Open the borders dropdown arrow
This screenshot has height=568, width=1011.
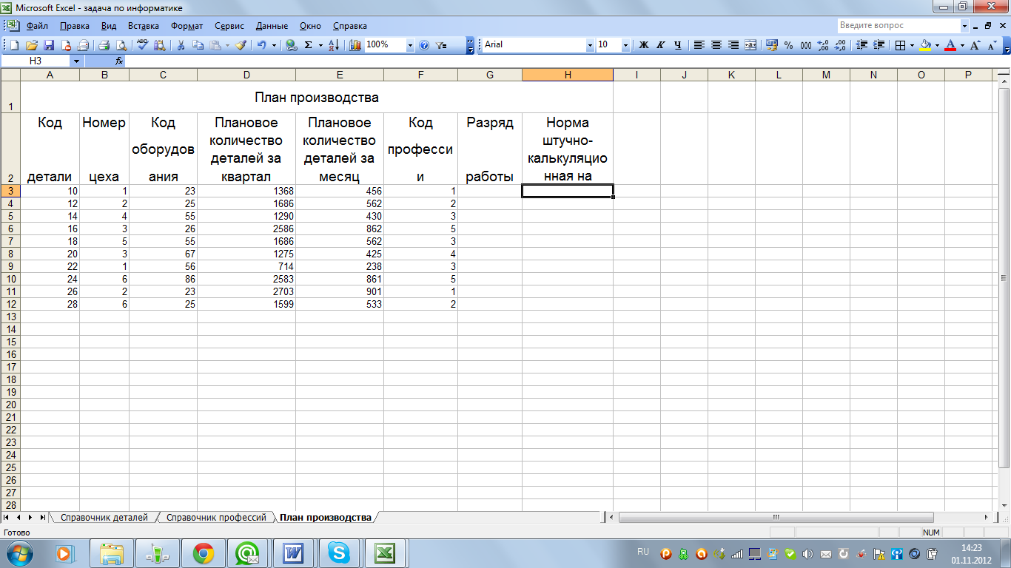tap(913, 45)
